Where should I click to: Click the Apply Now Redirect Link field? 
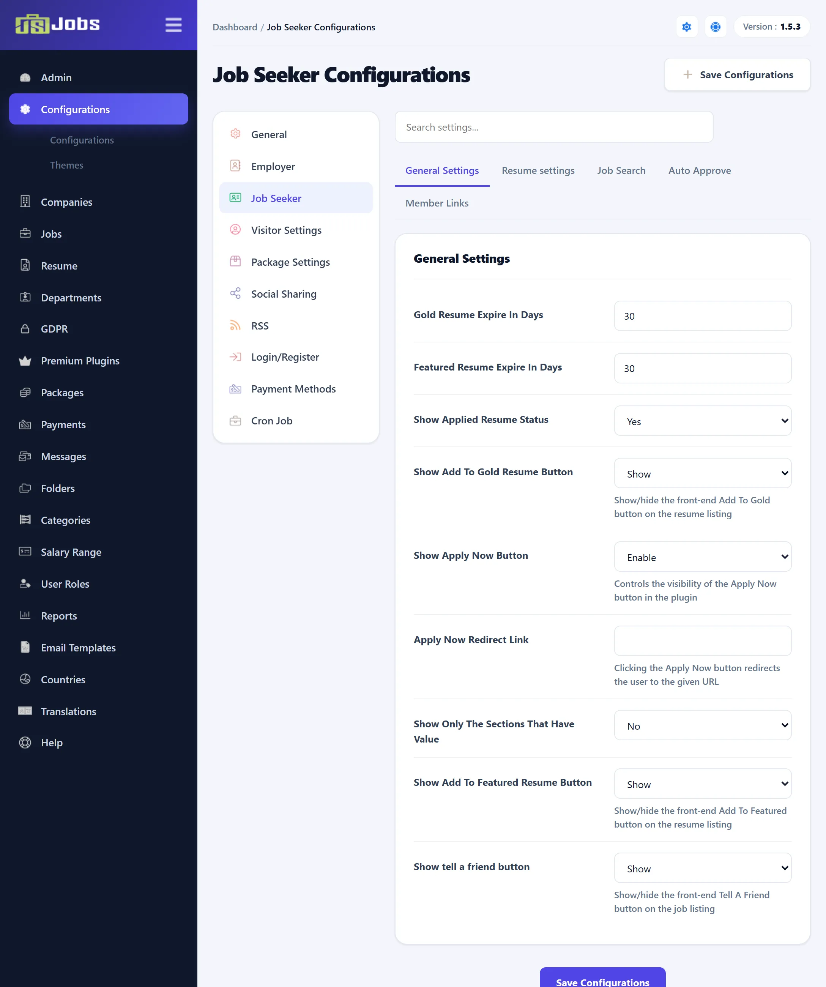pyautogui.click(x=702, y=641)
